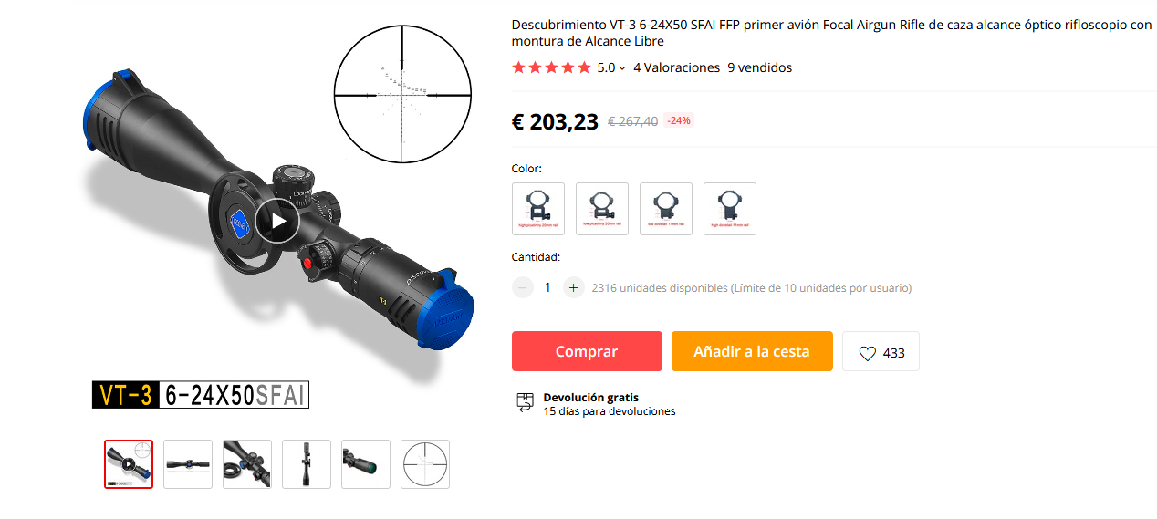
Task: Click the Comprar button
Action: pyautogui.click(x=587, y=351)
